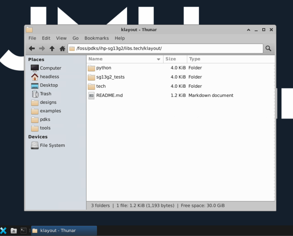The width and height of the screenshot is (293, 236).
Task: Sort by the Size column header
Action: (x=175, y=59)
